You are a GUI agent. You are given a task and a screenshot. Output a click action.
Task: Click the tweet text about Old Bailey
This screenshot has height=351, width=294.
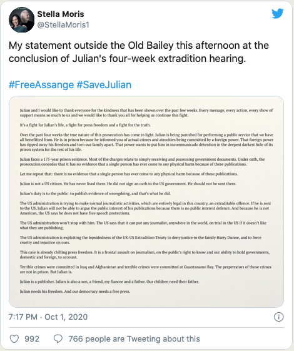point(139,52)
